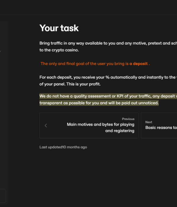Click the "Last updated" text
The height and width of the screenshot is (207, 177).
50,147
